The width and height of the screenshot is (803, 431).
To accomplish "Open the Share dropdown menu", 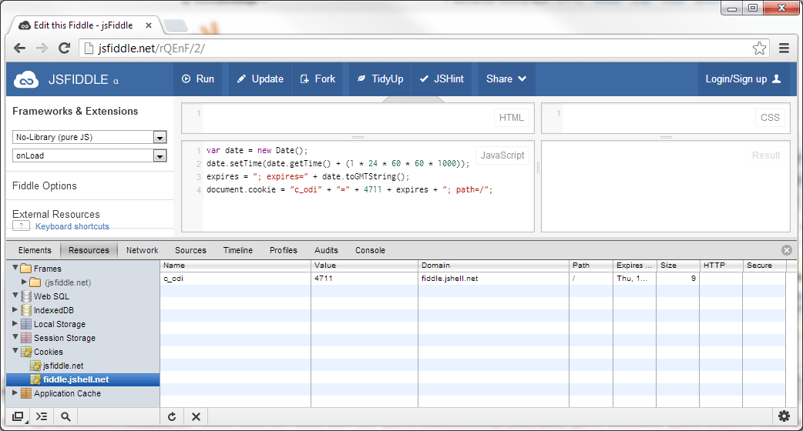I will click(506, 79).
